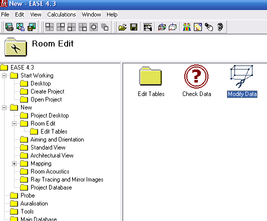Screen dimensions: 267x221
Task: Select Aiming and Orientation in the tree
Action: coord(57,139)
